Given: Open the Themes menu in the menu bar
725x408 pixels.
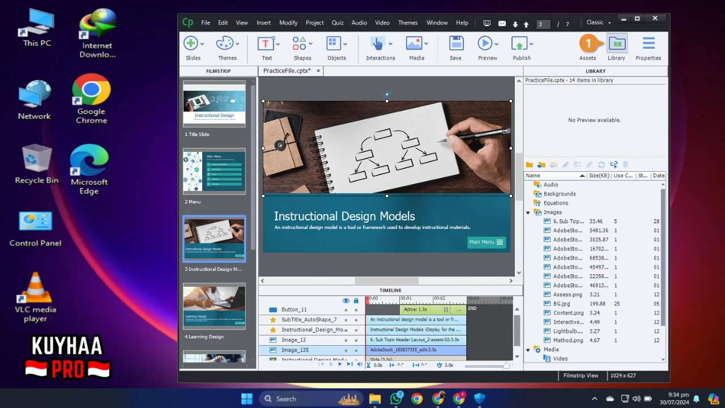Looking at the screenshot, I should tap(408, 23).
